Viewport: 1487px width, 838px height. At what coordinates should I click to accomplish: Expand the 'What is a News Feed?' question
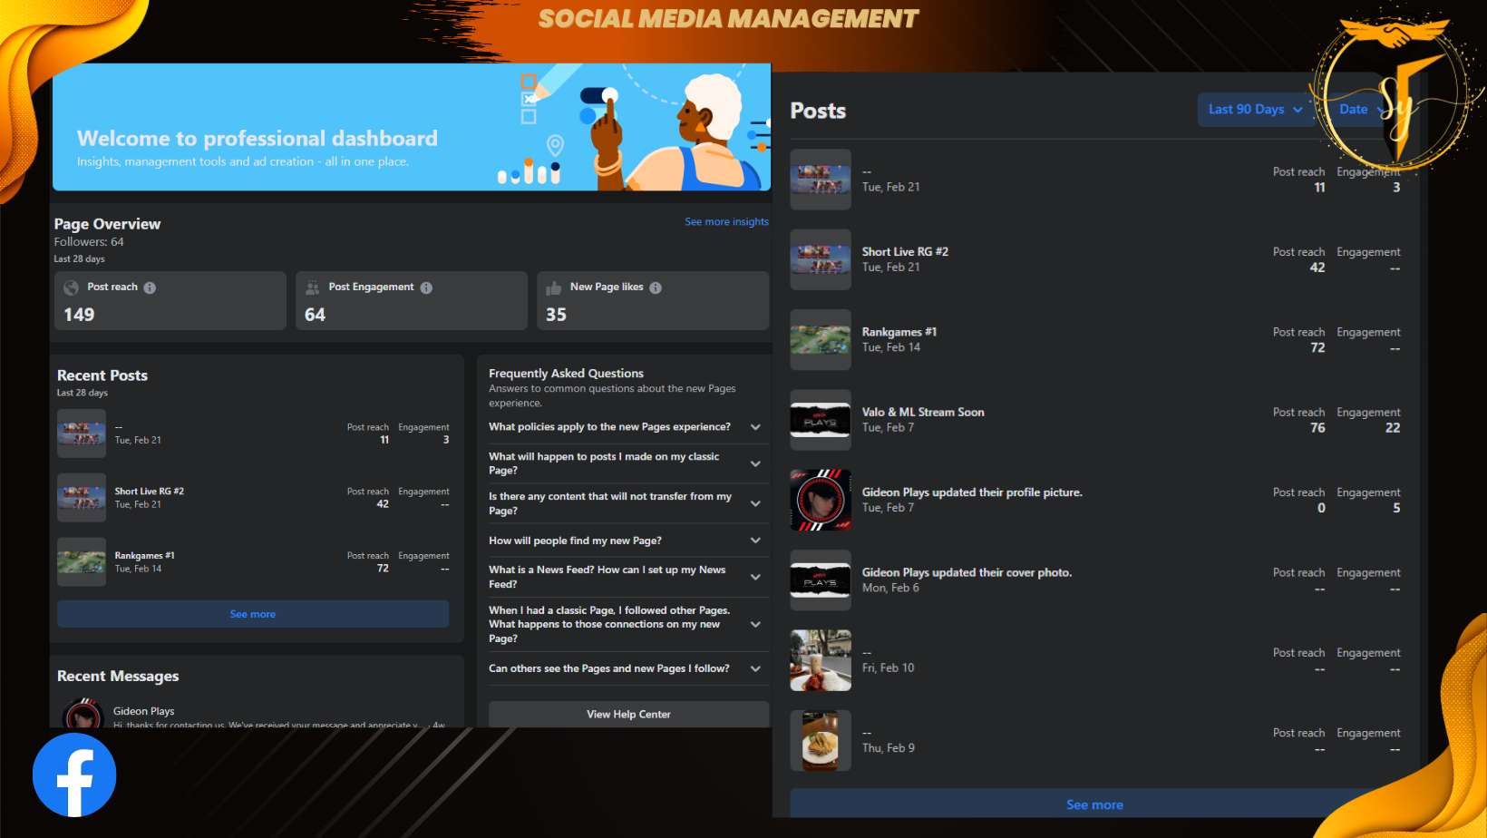[755, 577]
